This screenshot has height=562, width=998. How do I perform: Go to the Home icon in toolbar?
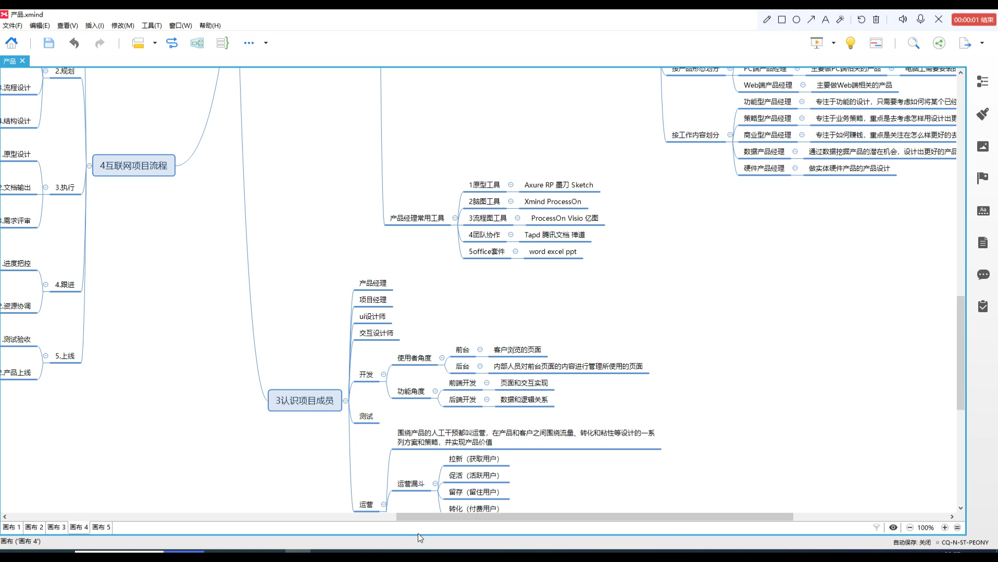11,43
